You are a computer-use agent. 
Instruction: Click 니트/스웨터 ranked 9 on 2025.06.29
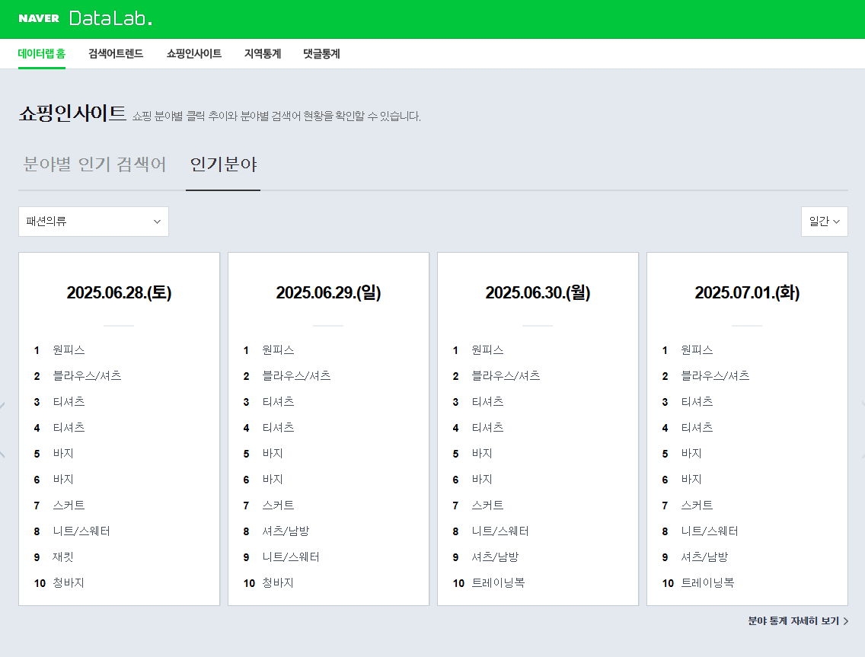[291, 557]
